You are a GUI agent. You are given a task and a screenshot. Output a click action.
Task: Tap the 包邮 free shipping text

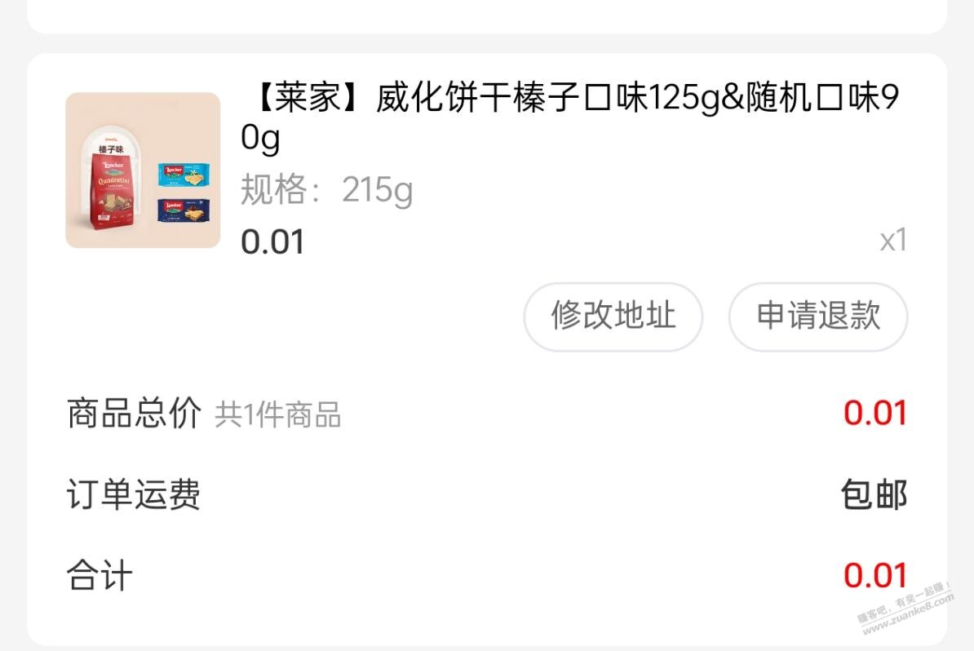click(874, 494)
